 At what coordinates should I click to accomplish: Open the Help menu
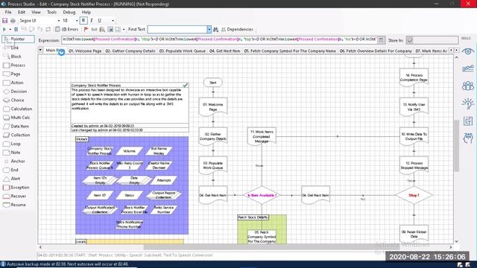click(86, 12)
